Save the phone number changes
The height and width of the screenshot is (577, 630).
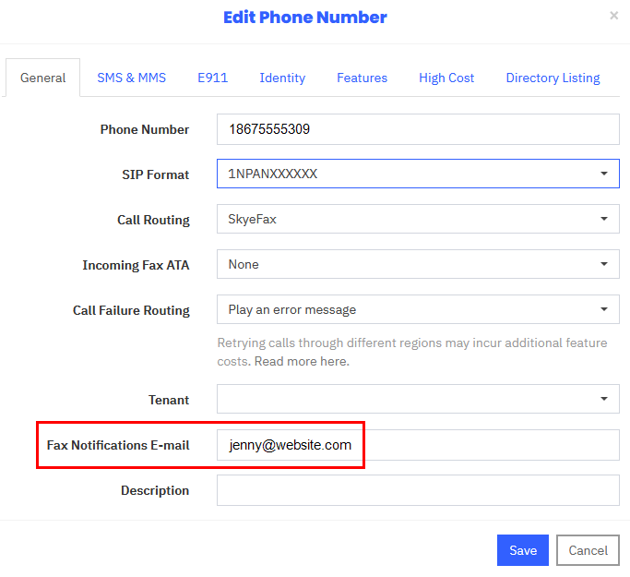[523, 550]
